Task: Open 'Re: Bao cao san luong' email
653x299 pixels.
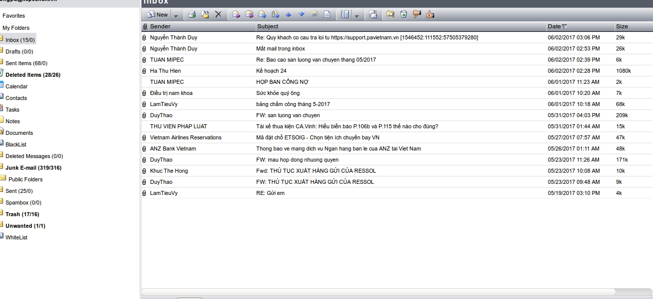Action: 397,60
